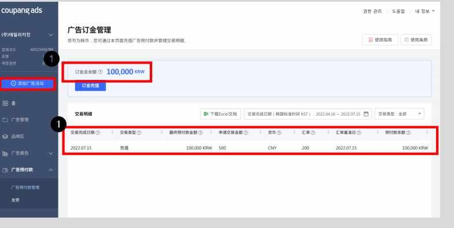Open the 내 정보 top menu
The height and width of the screenshot is (228, 454).
(425, 12)
